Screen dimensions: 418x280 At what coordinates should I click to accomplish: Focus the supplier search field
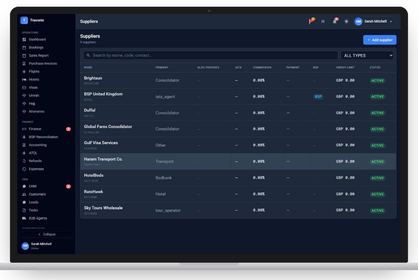pos(211,55)
